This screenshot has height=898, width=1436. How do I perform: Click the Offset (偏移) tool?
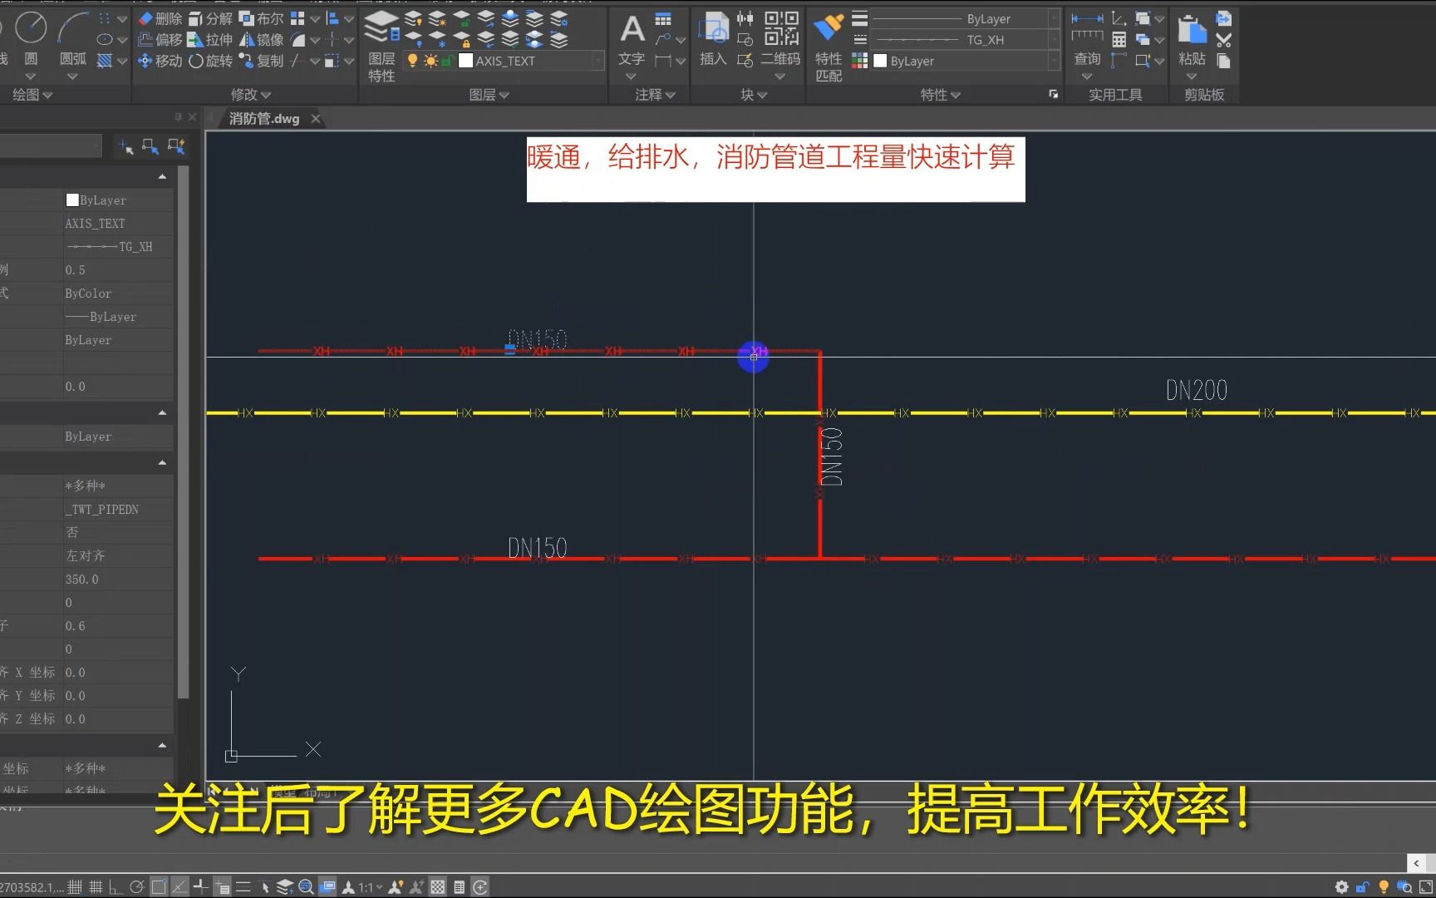pyautogui.click(x=160, y=39)
